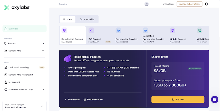Click the Oxylabs logo

click(17, 7)
